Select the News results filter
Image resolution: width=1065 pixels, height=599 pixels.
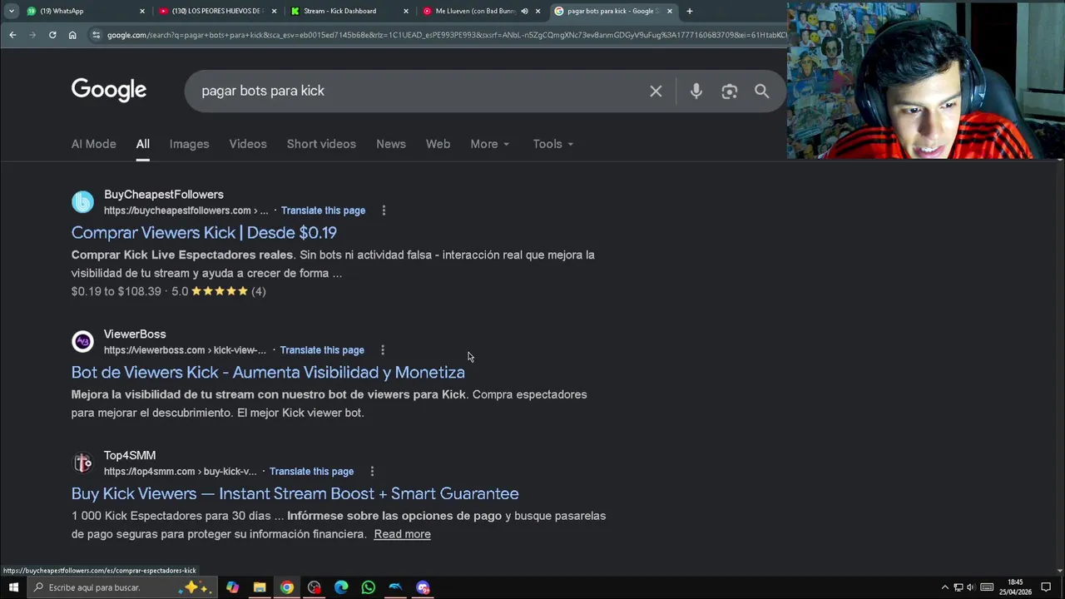point(391,144)
